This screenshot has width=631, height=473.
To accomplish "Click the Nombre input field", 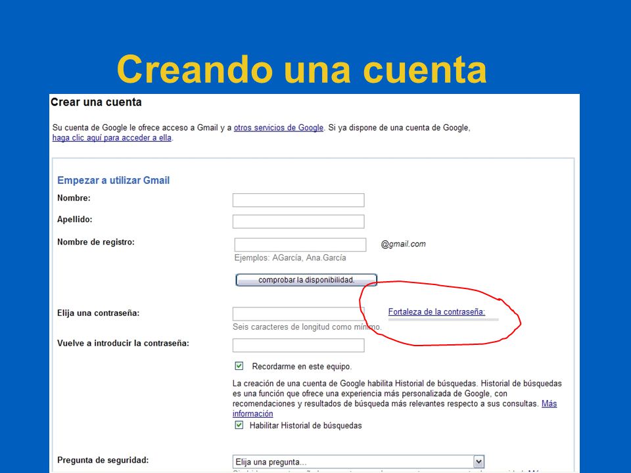I will coord(298,200).
